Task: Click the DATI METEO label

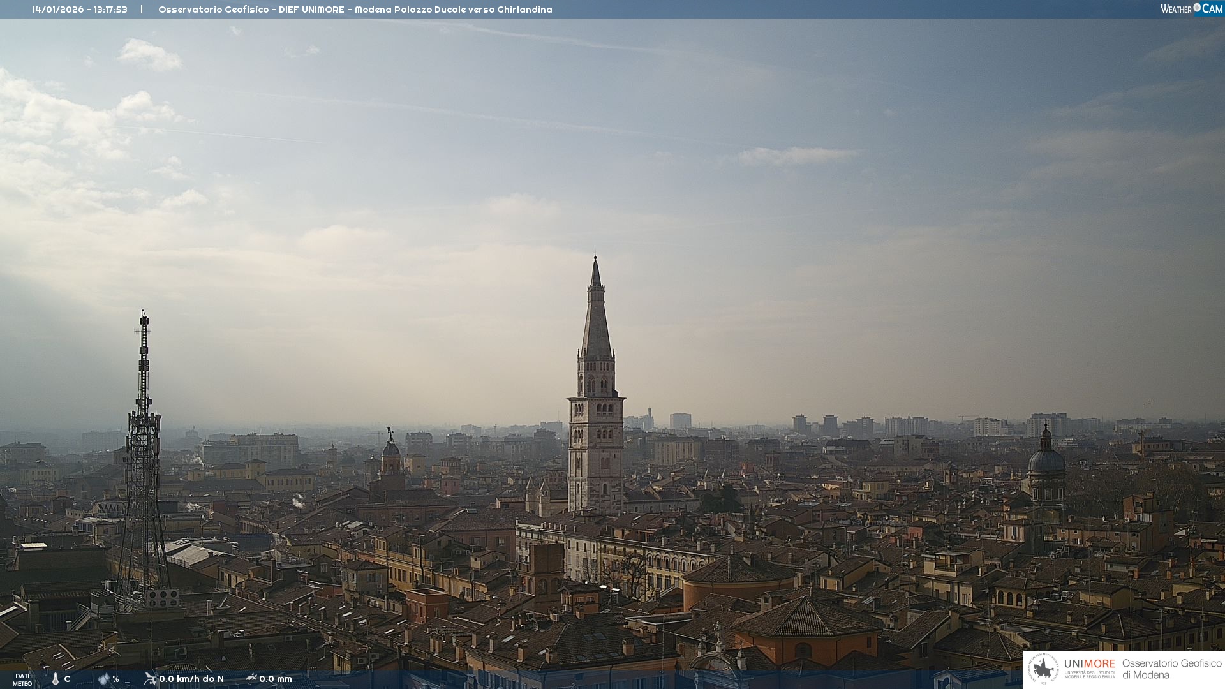Action: click(22, 679)
